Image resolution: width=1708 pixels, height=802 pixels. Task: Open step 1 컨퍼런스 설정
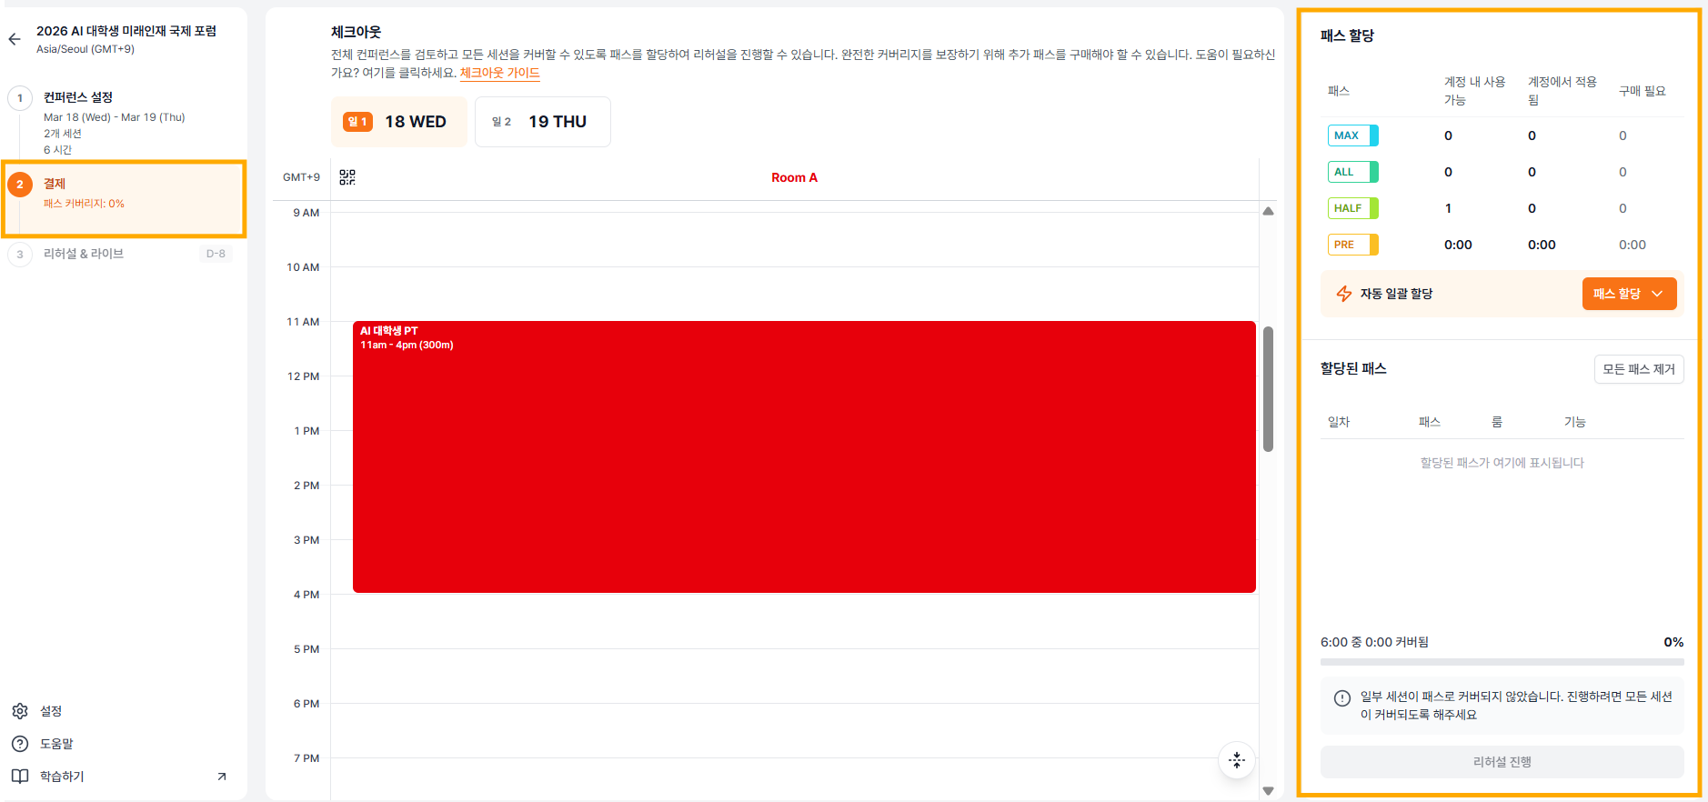pos(124,123)
